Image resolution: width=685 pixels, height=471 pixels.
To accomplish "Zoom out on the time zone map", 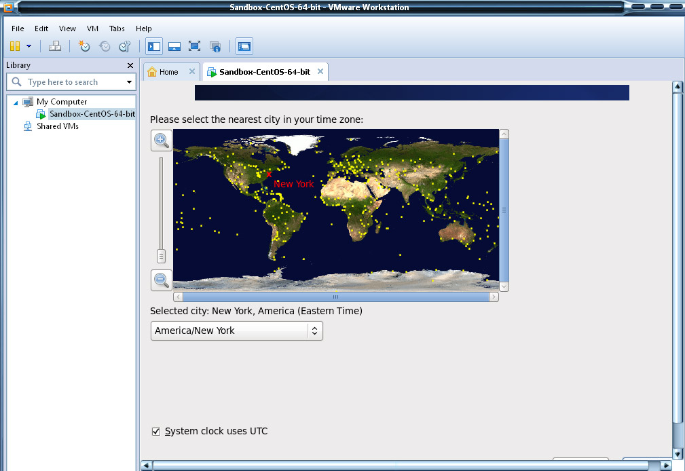I will [161, 280].
